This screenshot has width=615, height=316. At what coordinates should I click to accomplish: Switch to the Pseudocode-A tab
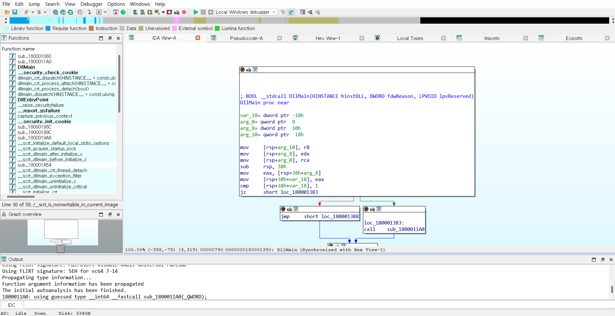[246, 38]
